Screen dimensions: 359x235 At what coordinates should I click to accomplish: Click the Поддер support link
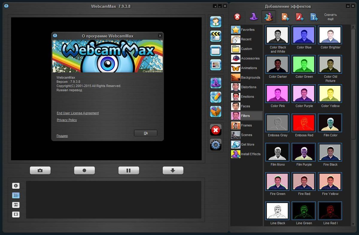click(62, 136)
